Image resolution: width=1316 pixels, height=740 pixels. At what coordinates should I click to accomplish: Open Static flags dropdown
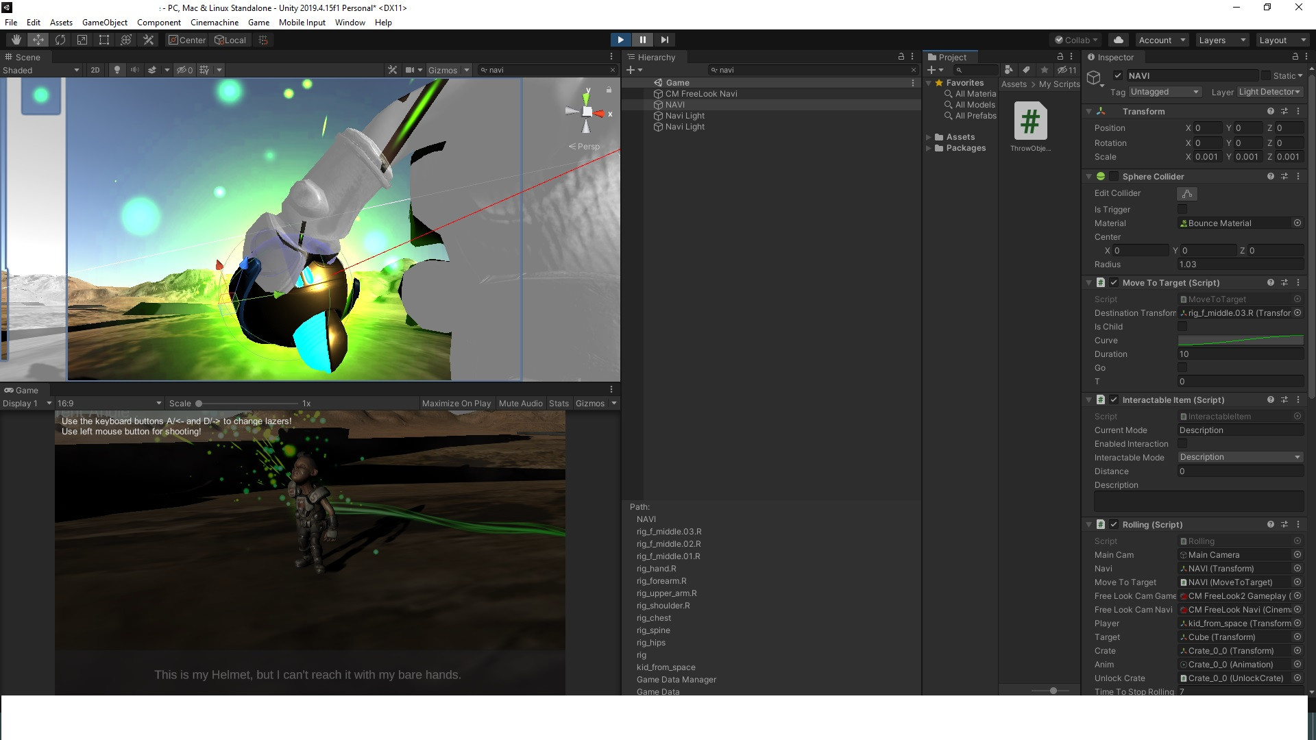(1299, 76)
